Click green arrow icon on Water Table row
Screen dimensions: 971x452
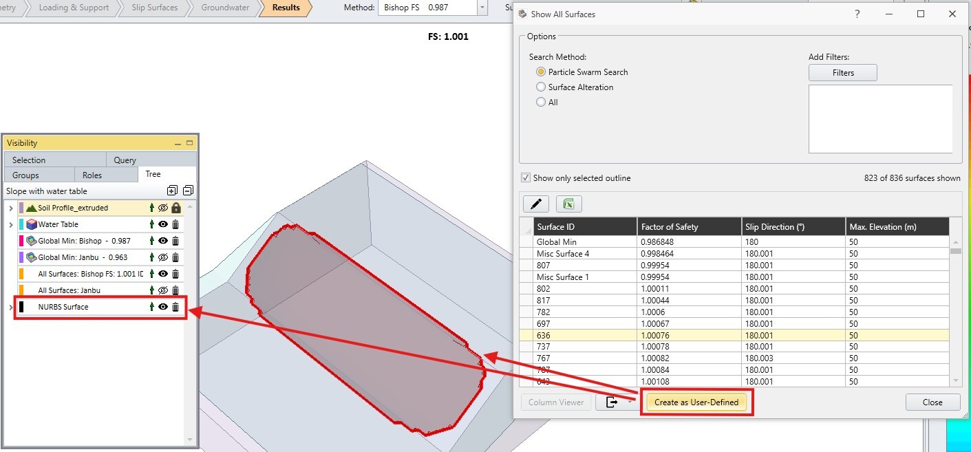point(151,224)
